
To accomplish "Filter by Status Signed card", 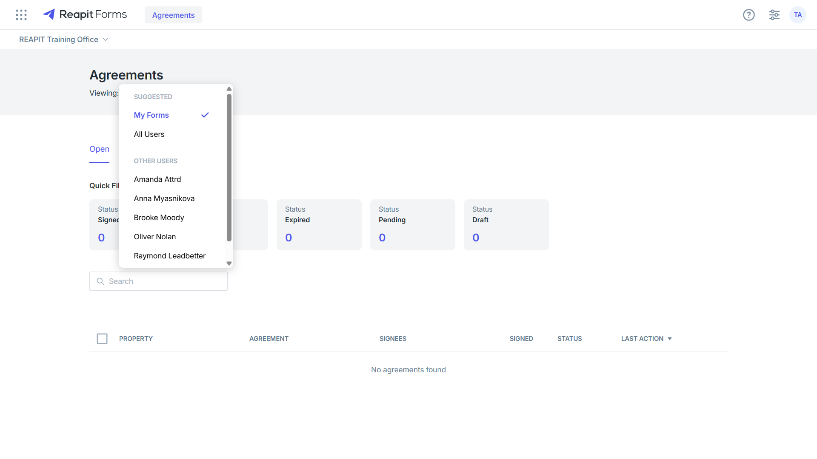I will pos(104,225).
